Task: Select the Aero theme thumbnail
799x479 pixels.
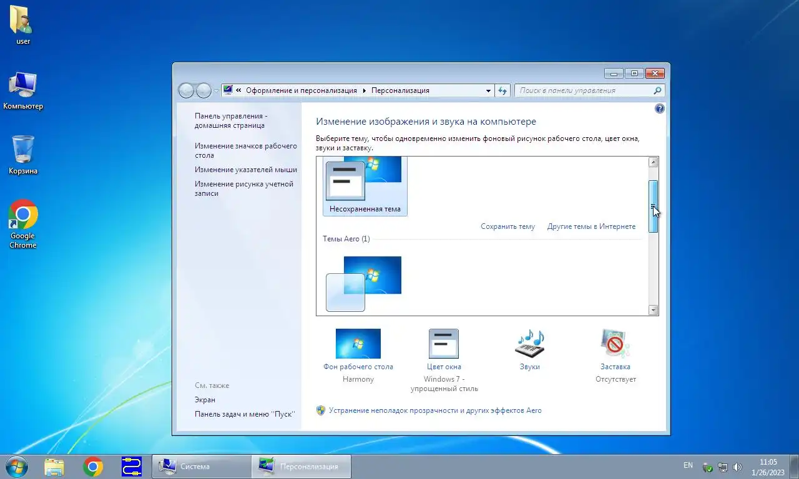Action: click(364, 284)
